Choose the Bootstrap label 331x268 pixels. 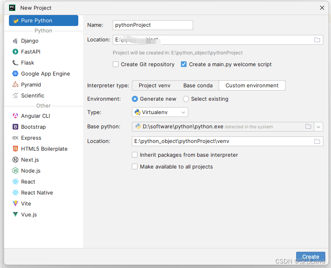(33, 127)
